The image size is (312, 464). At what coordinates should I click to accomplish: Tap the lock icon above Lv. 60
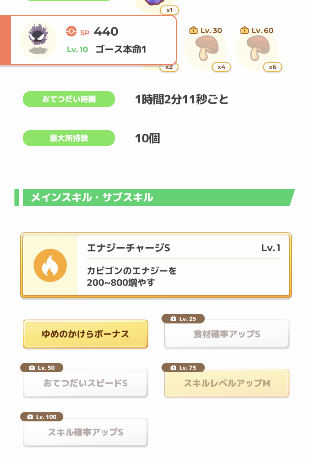point(244,30)
